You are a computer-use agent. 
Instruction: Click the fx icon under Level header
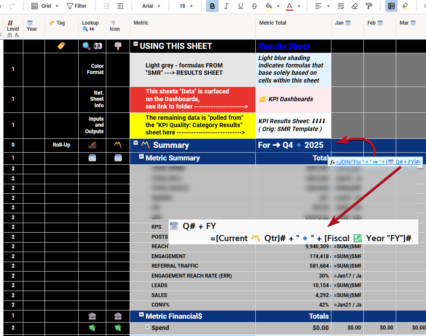point(17,35)
